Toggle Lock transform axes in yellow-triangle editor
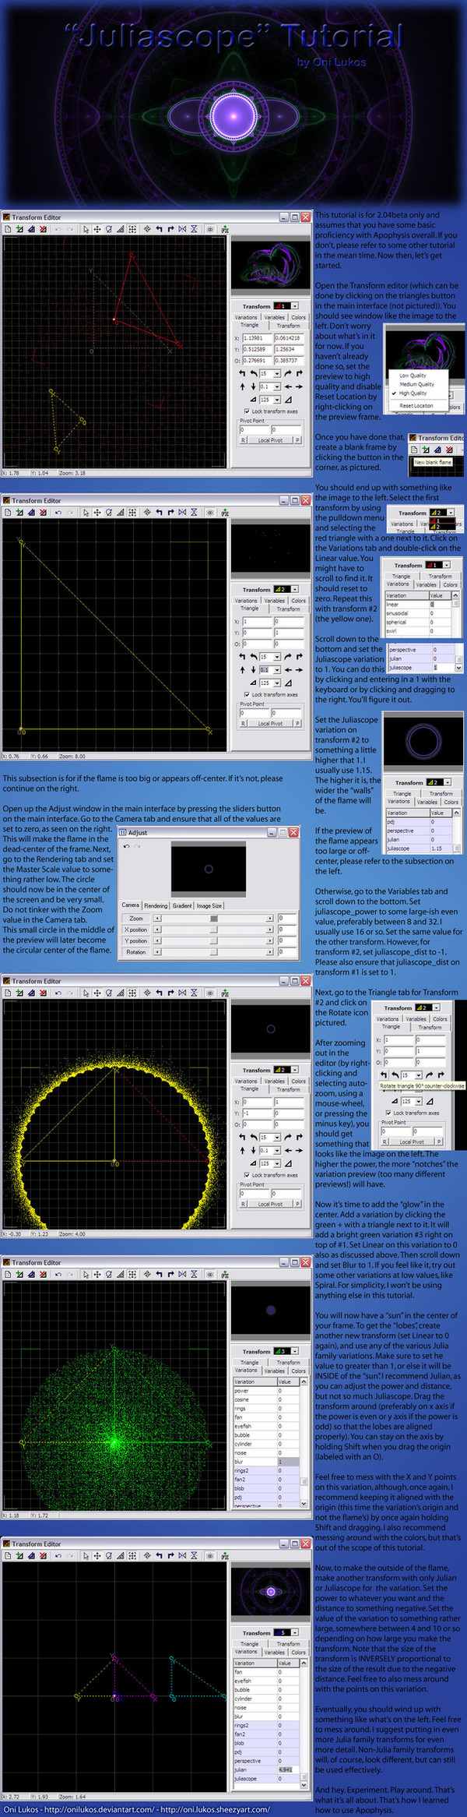Image resolution: width=467 pixels, height=1817 pixels. [247, 693]
